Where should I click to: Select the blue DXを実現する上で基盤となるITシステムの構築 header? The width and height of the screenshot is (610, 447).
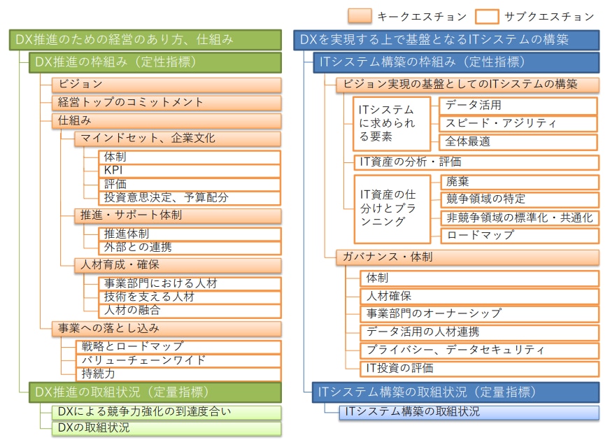coord(446,40)
